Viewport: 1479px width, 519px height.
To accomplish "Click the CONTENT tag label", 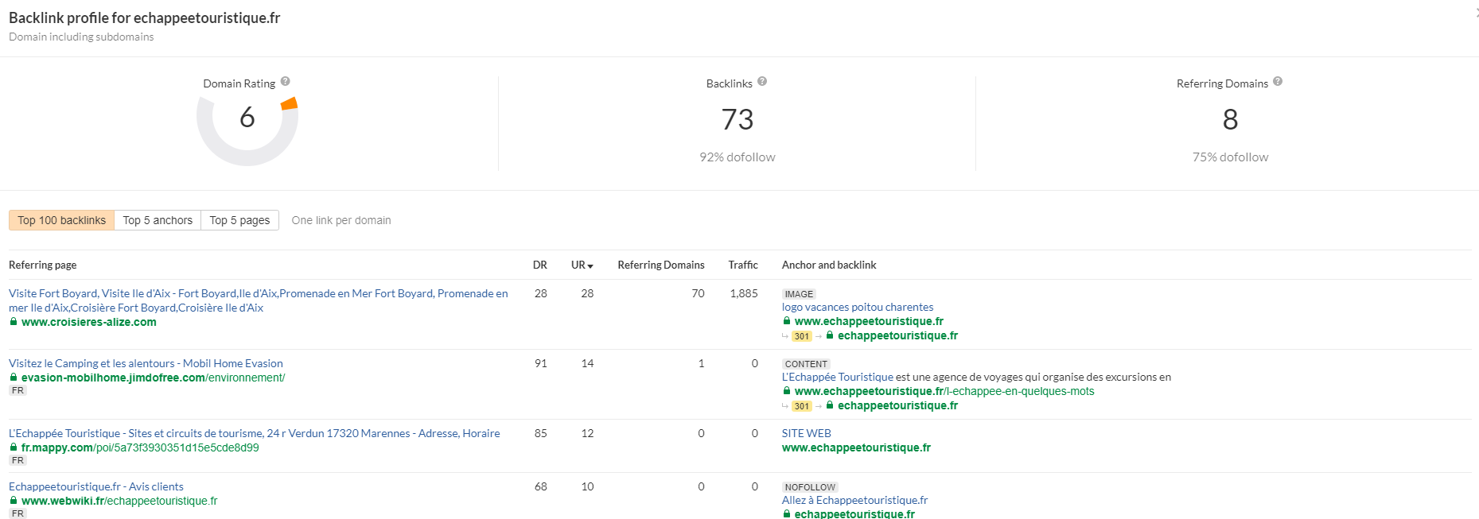I will pyautogui.click(x=806, y=364).
